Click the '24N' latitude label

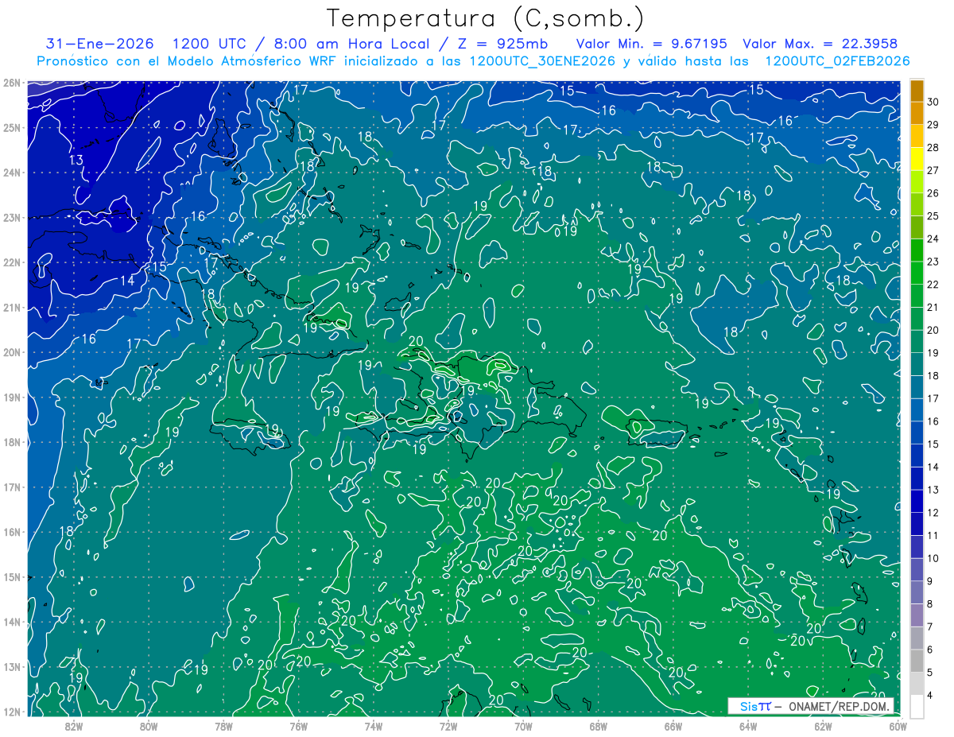pyautogui.click(x=12, y=173)
